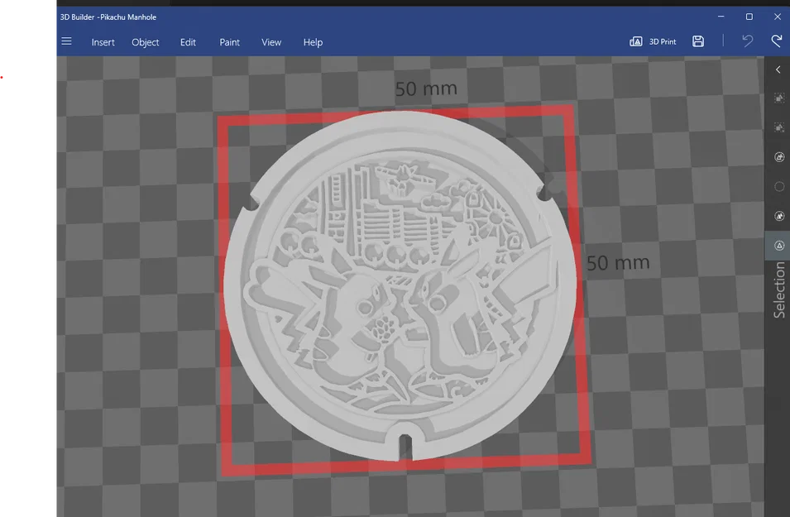The width and height of the screenshot is (790, 517).
Task: Close the 3D Builder window
Action: [778, 17]
